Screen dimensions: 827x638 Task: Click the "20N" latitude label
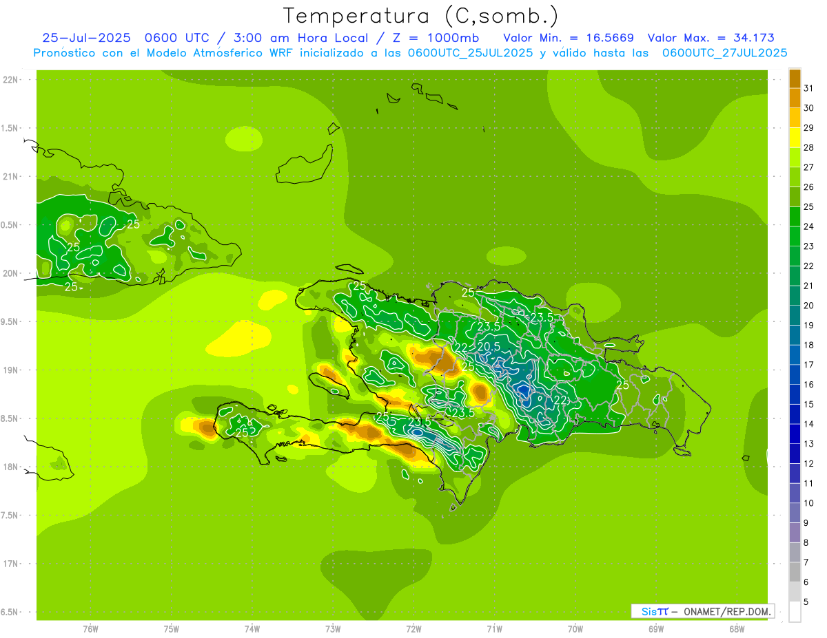(11, 273)
